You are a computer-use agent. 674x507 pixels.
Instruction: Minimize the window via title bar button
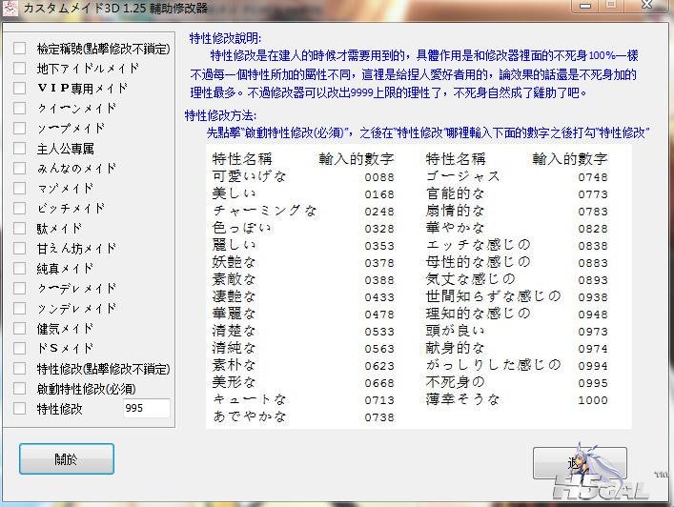tap(585, 6)
